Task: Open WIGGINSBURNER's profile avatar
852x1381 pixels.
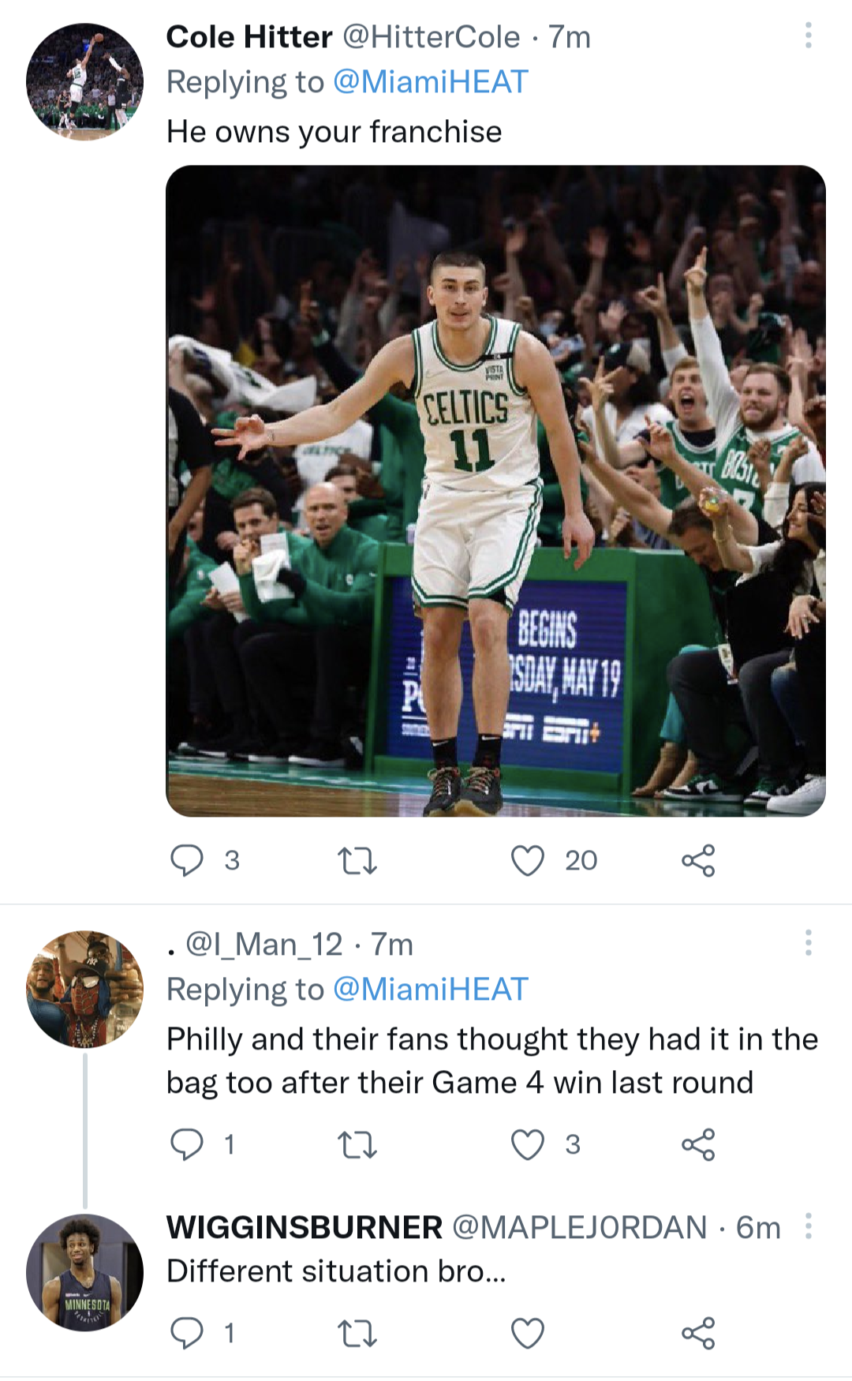Action: tap(84, 1272)
